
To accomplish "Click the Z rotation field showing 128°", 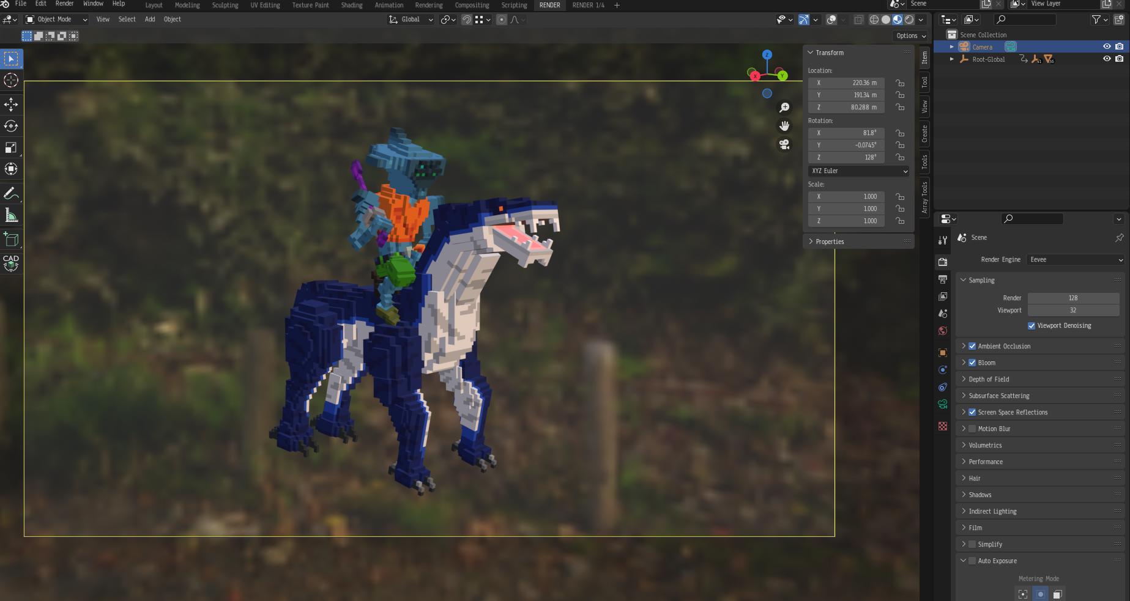I will (x=846, y=158).
